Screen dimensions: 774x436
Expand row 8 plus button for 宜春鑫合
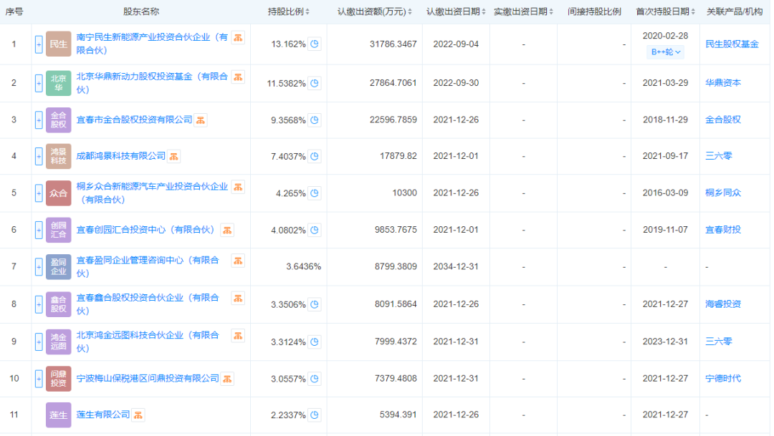point(39,304)
